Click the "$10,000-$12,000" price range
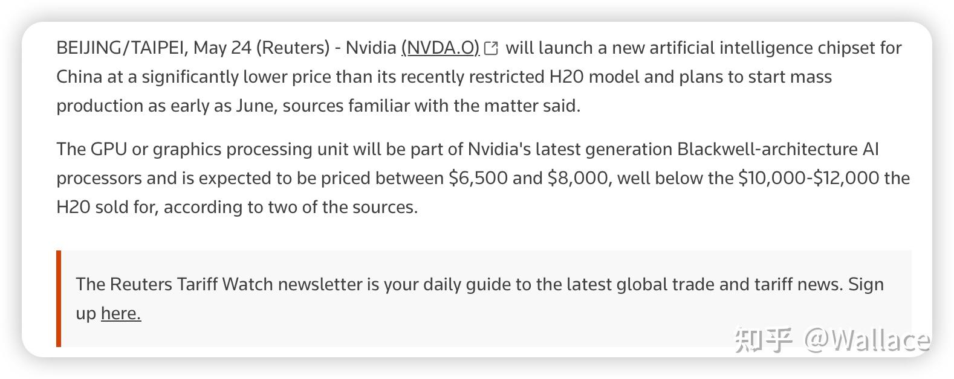Screen dimensions: 954x379 (808, 178)
